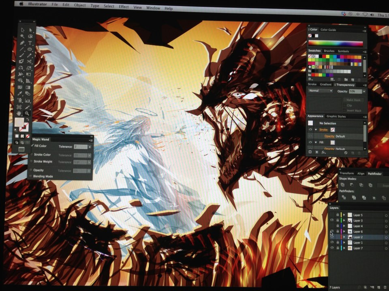
Task: Expand Layer 2 disclosure triangle
Action: click(x=344, y=237)
